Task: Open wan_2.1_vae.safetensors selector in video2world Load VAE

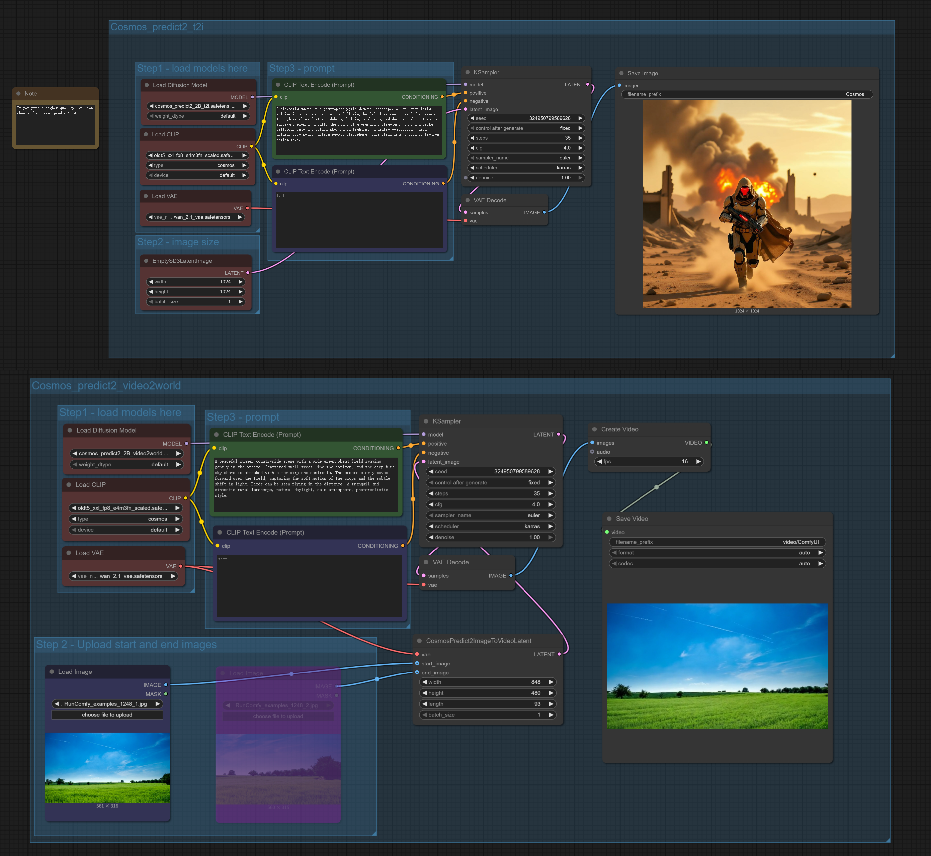Action: tap(123, 576)
